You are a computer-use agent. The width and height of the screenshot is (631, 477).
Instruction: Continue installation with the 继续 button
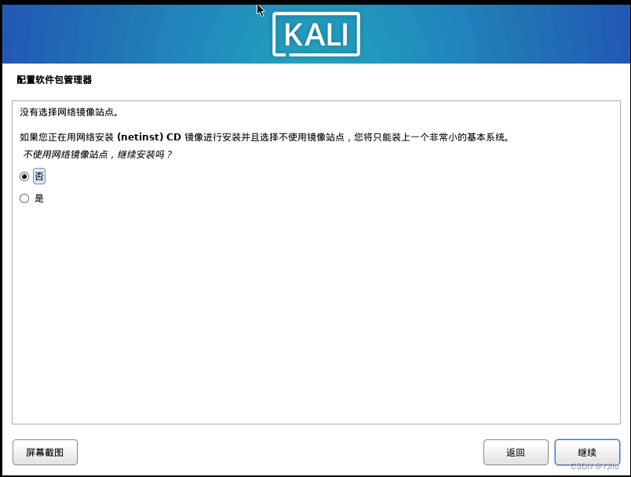(x=587, y=453)
